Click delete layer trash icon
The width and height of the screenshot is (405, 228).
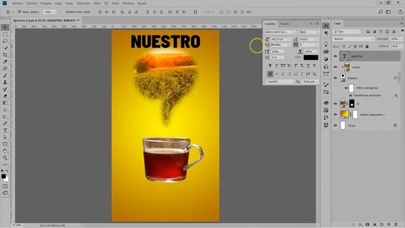(396, 225)
